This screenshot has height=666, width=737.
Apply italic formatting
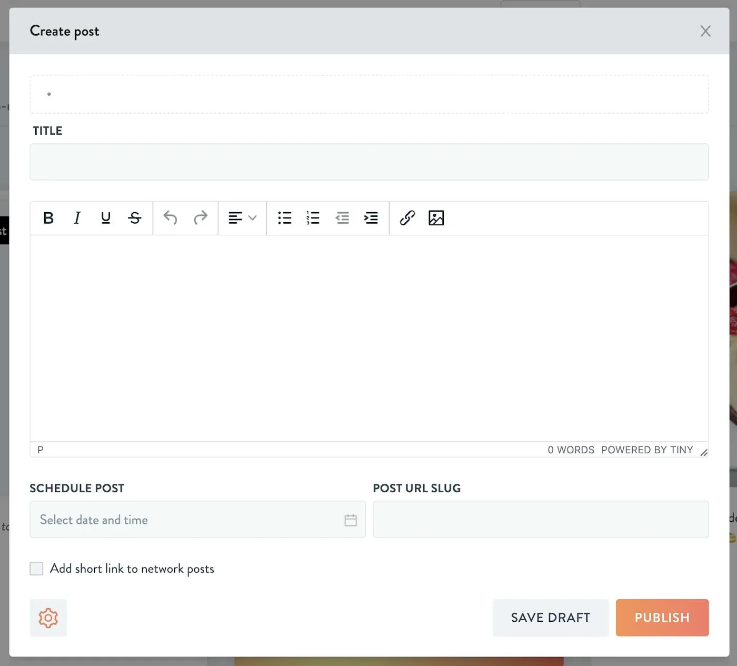pos(77,218)
